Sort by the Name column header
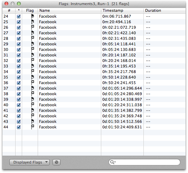The image size is (188, 173). pos(69,11)
